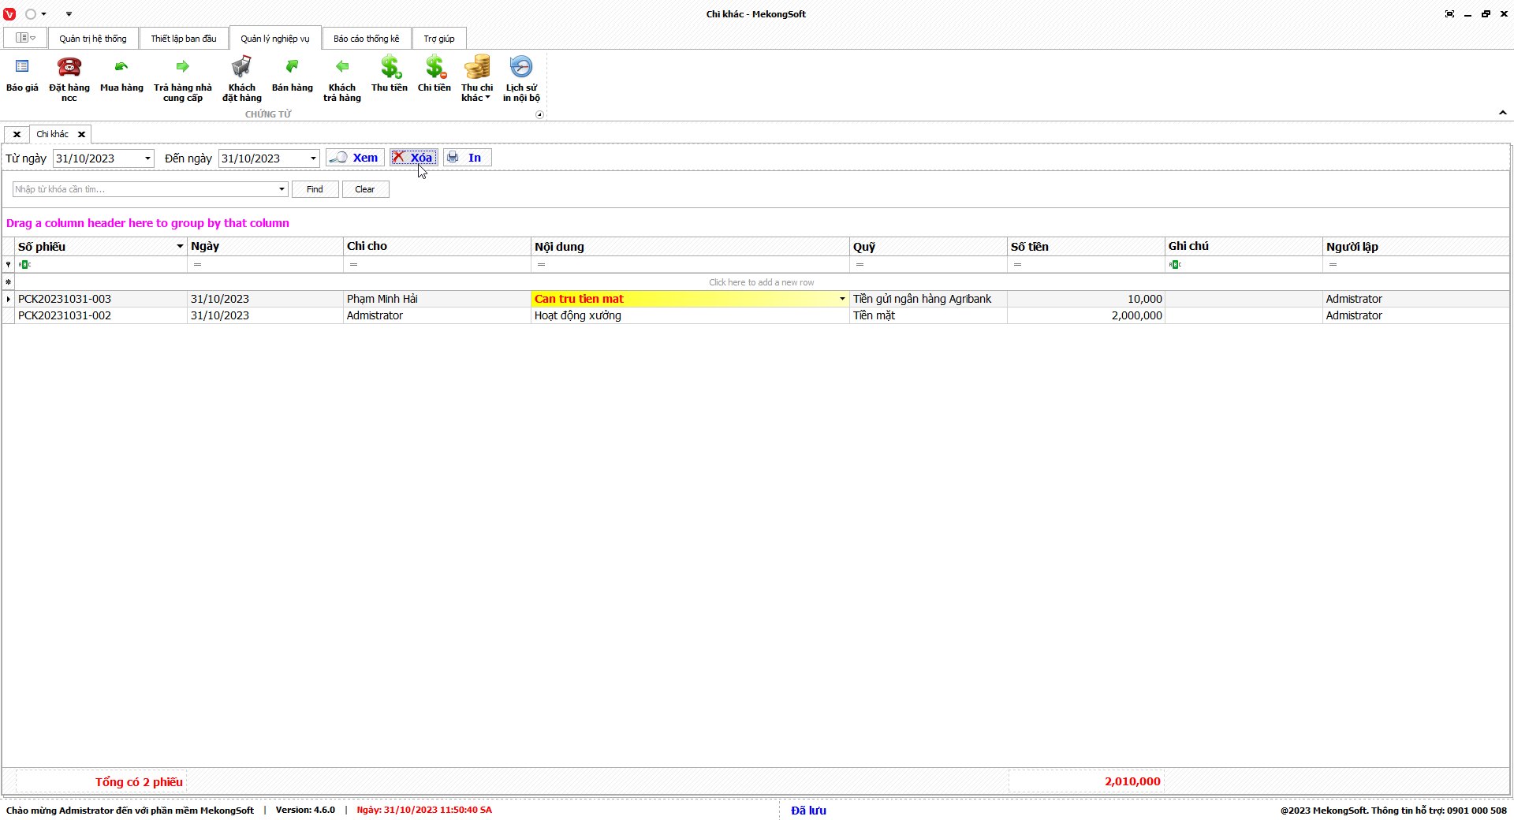The image size is (1514, 820).
Task: Open the Thiết lập ban đầu tab
Action: pyautogui.click(x=184, y=39)
